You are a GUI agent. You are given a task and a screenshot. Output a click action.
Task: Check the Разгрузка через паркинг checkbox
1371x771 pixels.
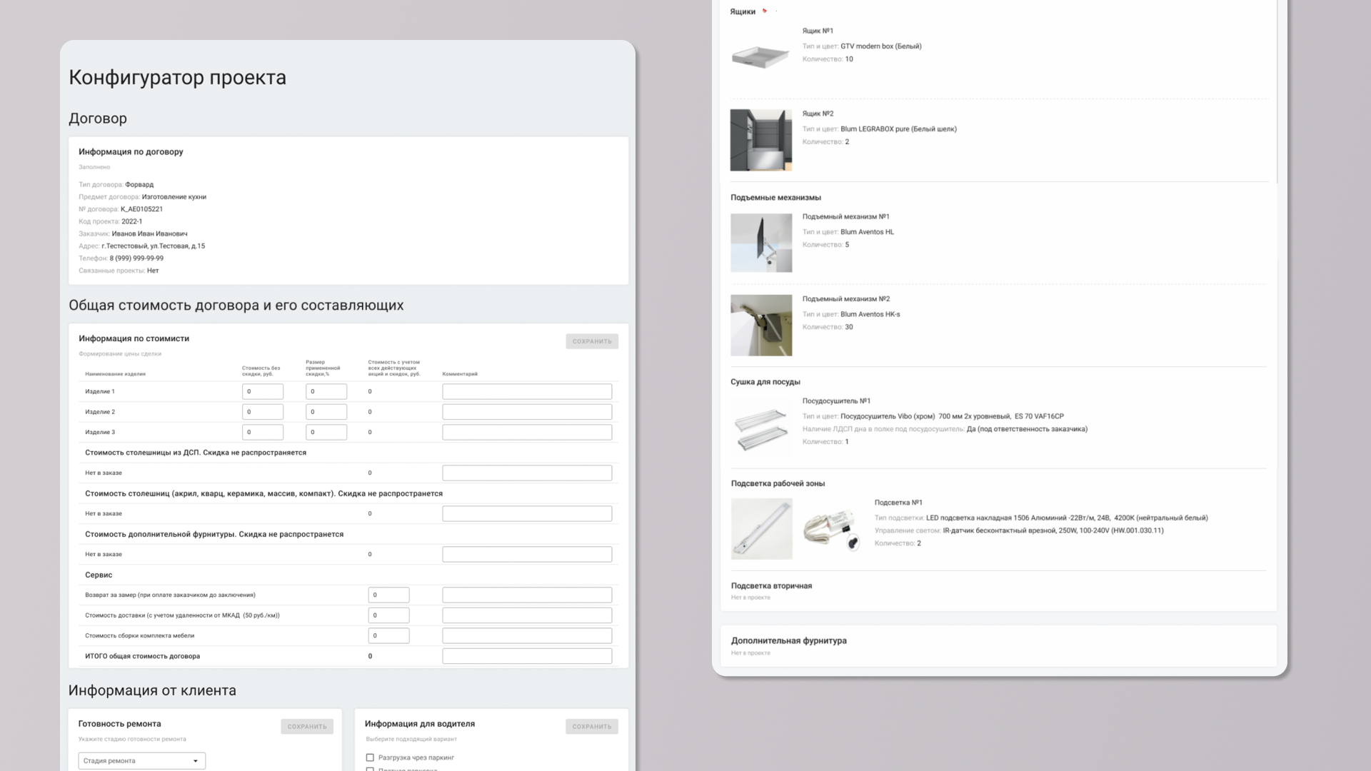click(x=370, y=757)
